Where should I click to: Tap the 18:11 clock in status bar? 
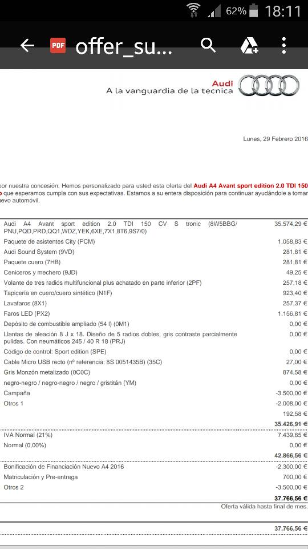(x=283, y=11)
